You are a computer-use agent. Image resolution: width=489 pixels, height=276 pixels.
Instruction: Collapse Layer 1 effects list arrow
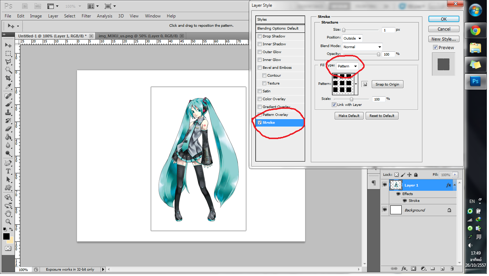(x=454, y=185)
